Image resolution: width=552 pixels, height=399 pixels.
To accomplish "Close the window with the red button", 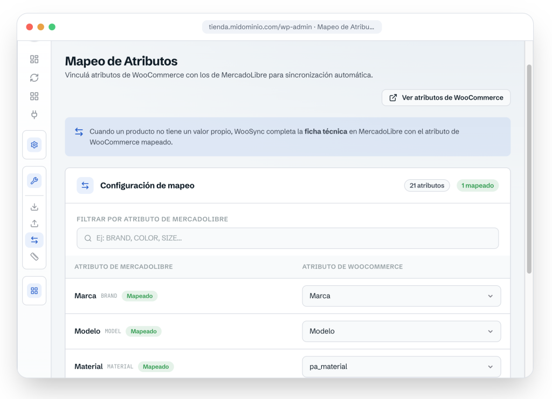I will [x=30, y=27].
